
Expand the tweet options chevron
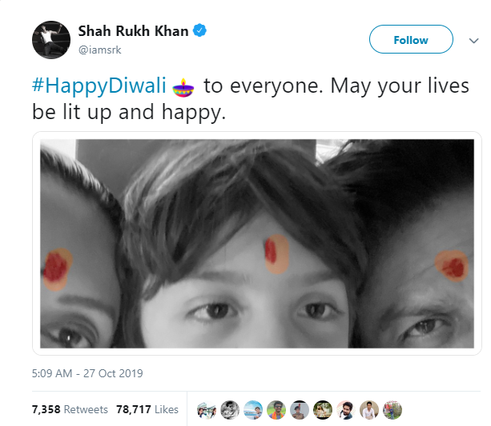(x=473, y=41)
